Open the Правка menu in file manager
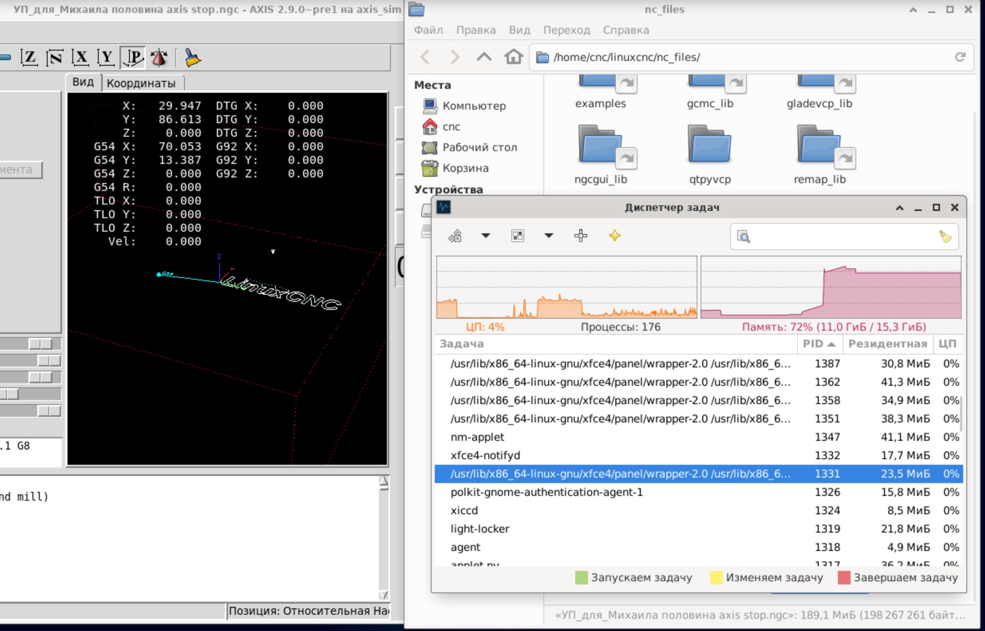This screenshot has width=985, height=631. [x=476, y=30]
